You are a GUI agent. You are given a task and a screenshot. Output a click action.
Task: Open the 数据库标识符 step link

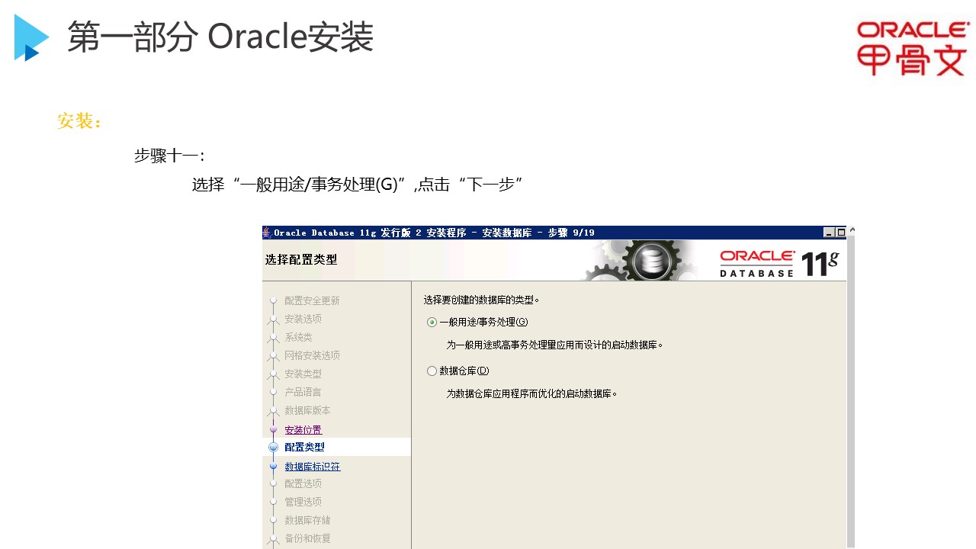[313, 467]
